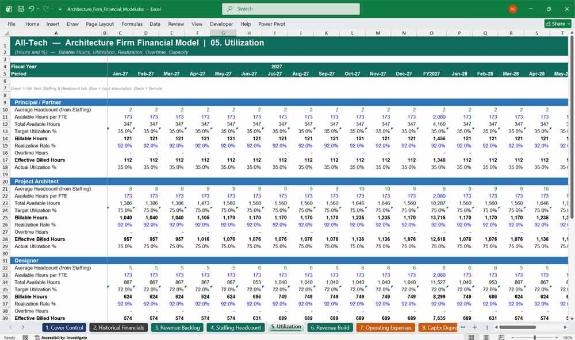The height and width of the screenshot is (340, 575).
Task: Open Customize Quick Access Toolbar dropdown
Action: point(60,9)
